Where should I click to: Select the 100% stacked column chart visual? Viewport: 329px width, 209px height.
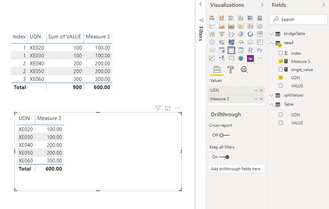[x=260, y=18]
